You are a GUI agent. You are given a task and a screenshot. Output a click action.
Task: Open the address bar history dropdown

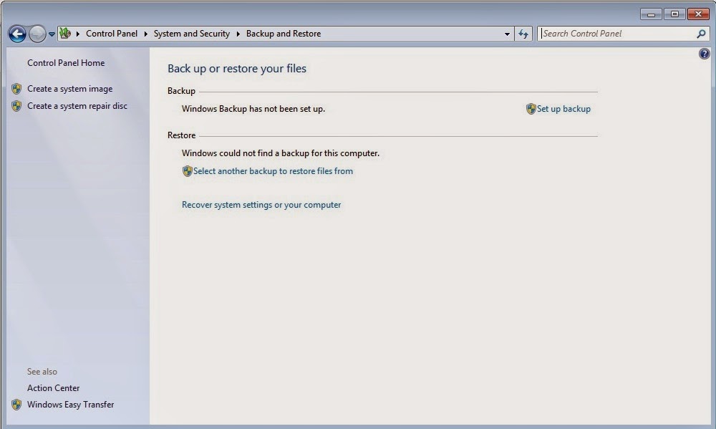tap(507, 34)
